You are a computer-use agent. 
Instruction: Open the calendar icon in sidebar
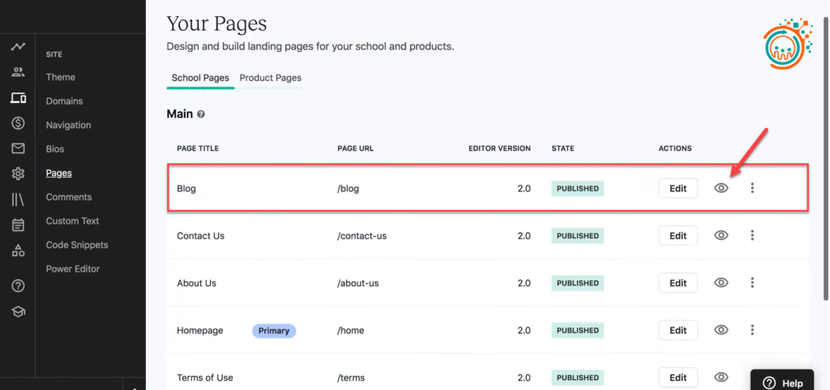[18, 225]
